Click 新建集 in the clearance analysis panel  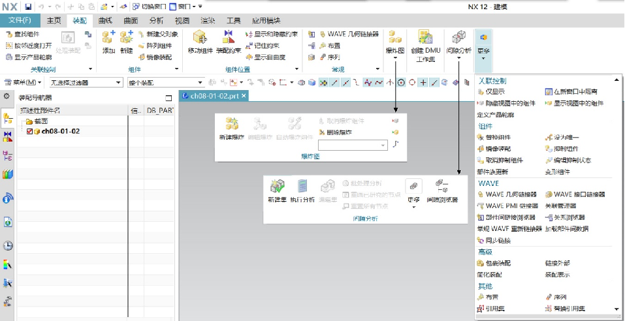(x=277, y=191)
